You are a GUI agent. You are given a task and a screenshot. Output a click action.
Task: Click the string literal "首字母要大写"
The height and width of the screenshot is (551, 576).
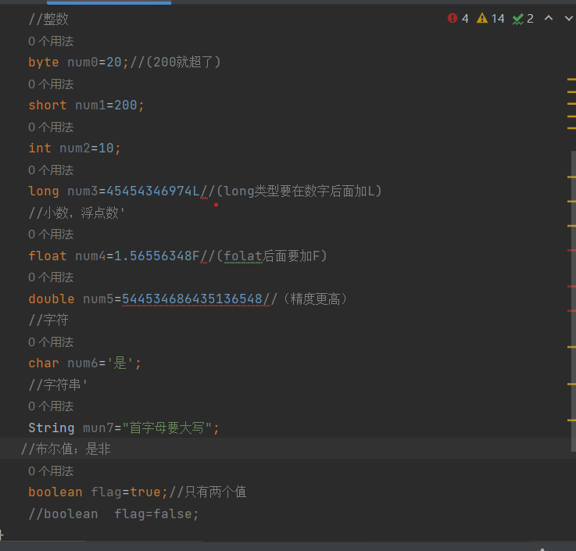click(174, 428)
